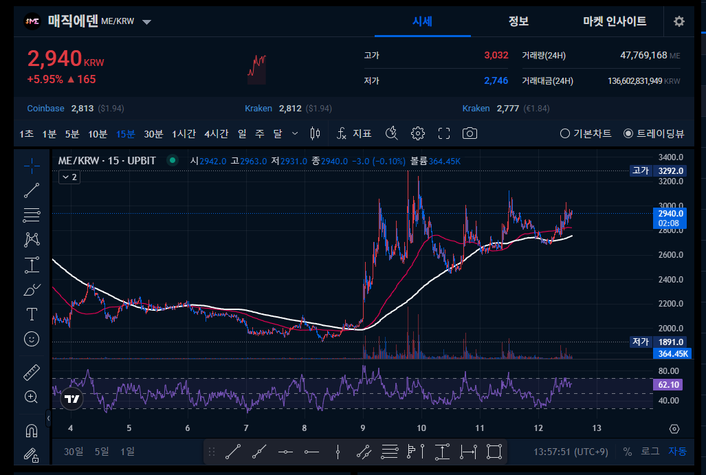This screenshot has height=475, width=706.
Task: Select the XABCD pattern tool
Action: point(32,239)
